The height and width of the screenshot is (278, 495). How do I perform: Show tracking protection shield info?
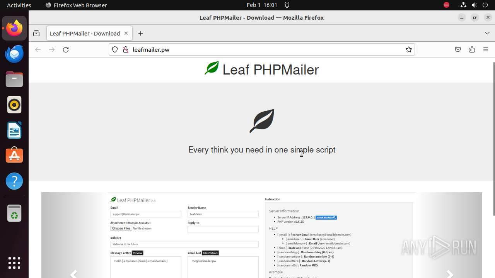click(115, 49)
